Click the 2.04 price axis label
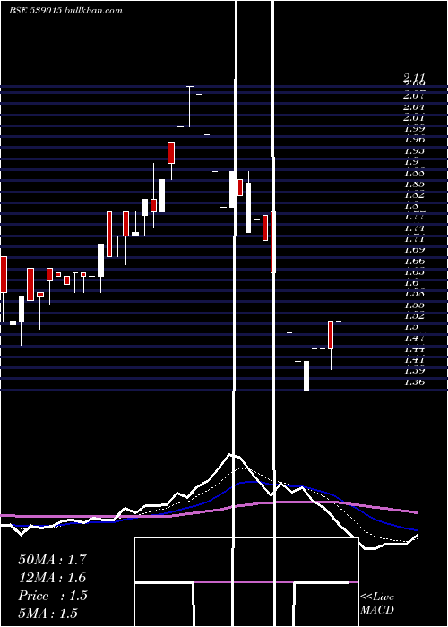 click(x=414, y=107)
